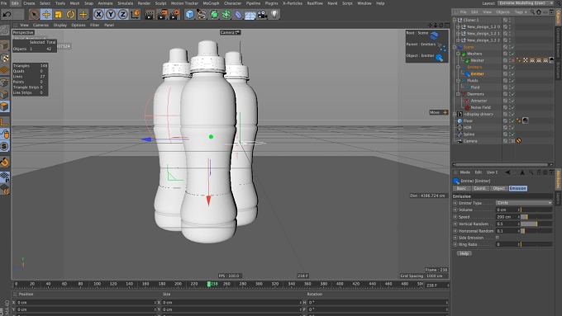This screenshot has width=562, height=316.
Task: Select the Live Selection tool
Action: [x=34, y=15]
